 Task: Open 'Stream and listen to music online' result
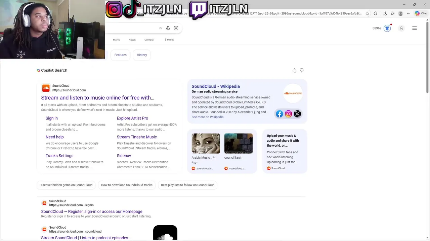pos(98,98)
